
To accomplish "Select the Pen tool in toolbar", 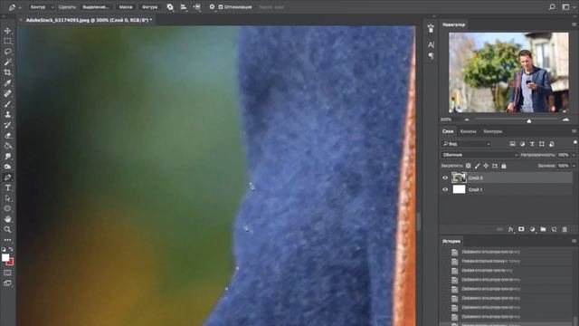I will point(7,177).
